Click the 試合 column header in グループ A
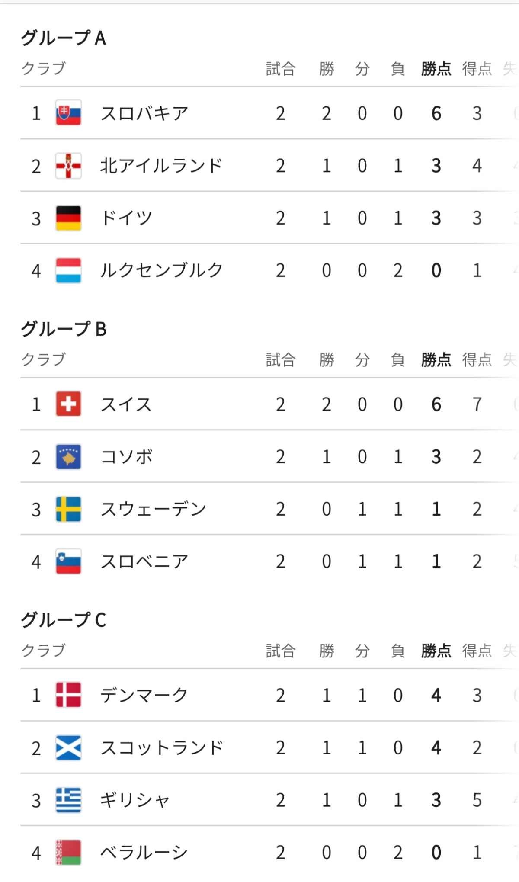Screen dimensions: 519x882 [280, 69]
